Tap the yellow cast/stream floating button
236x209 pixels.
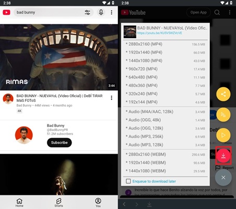(223, 114)
